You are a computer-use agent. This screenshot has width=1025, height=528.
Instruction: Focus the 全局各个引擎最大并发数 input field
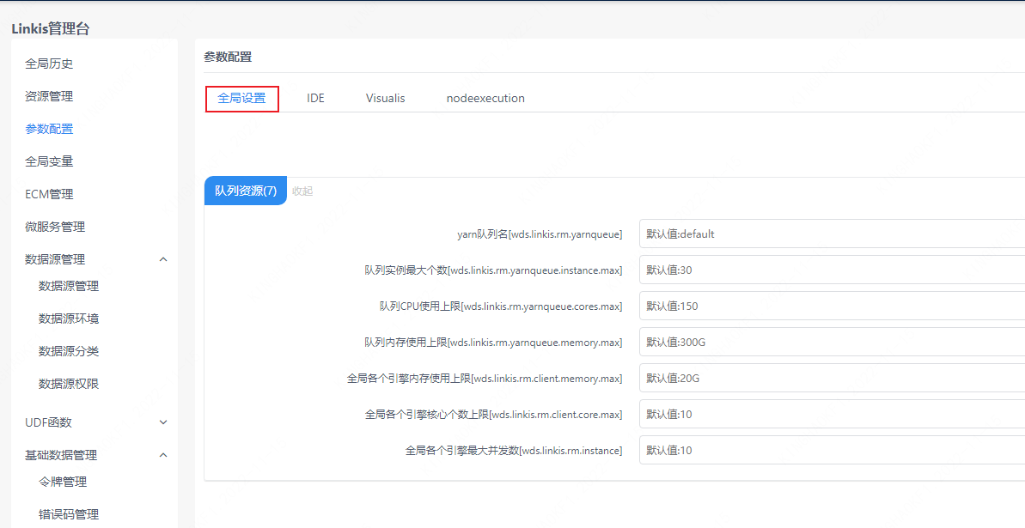click(831, 451)
